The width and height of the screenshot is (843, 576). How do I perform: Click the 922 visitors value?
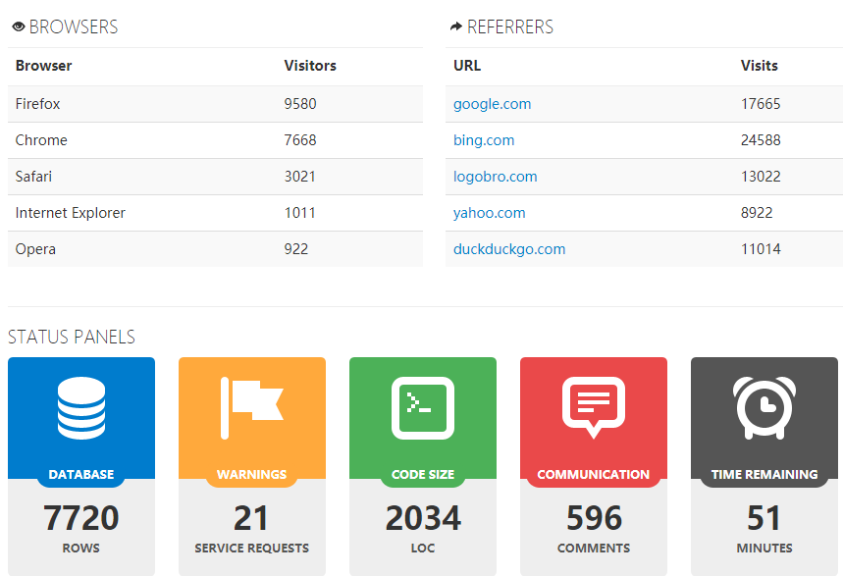point(296,249)
